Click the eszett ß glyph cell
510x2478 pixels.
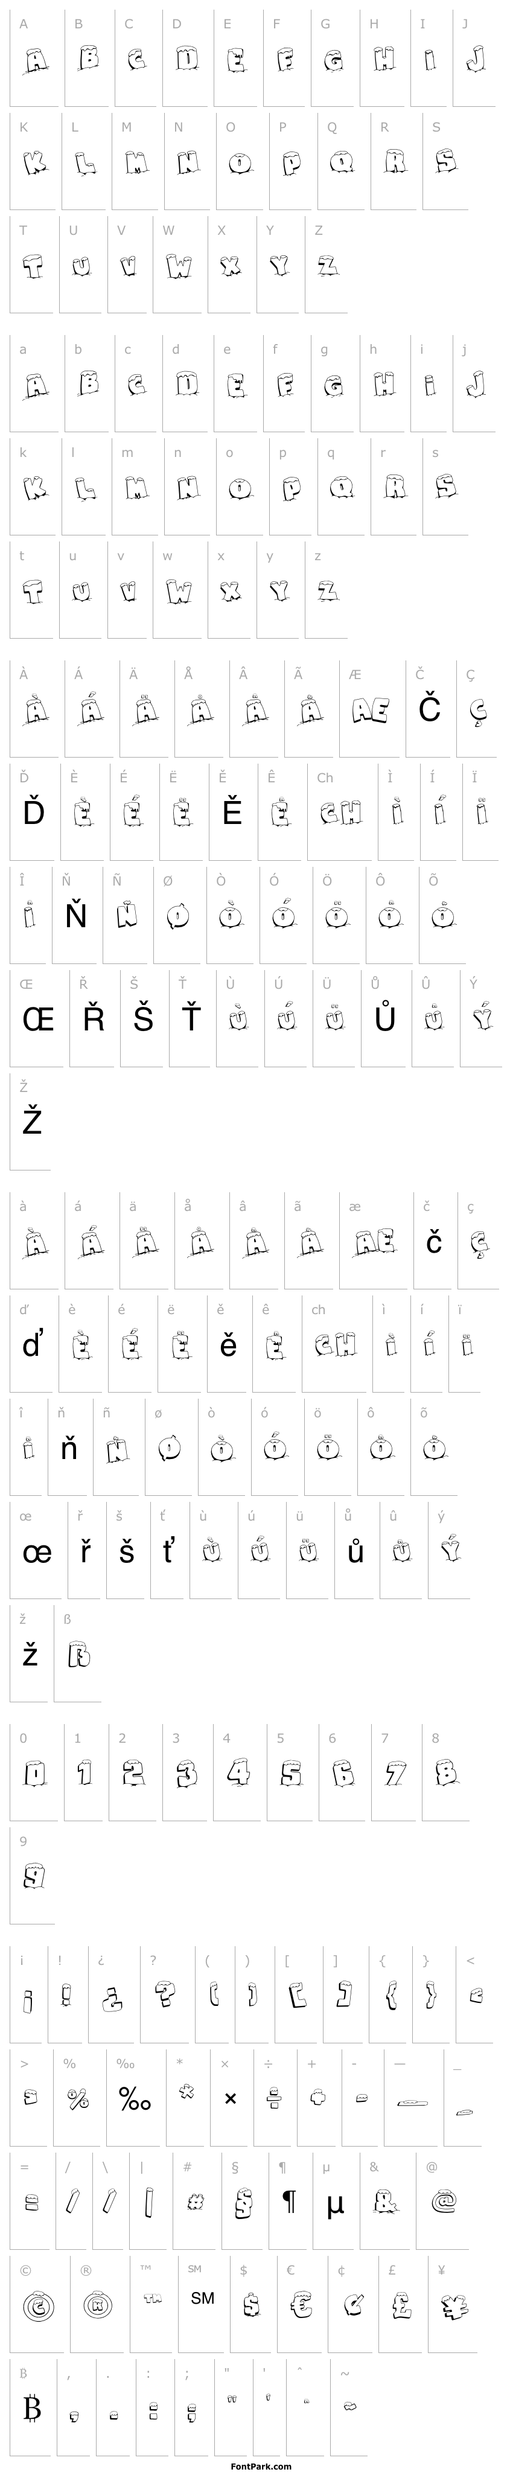point(77,1655)
